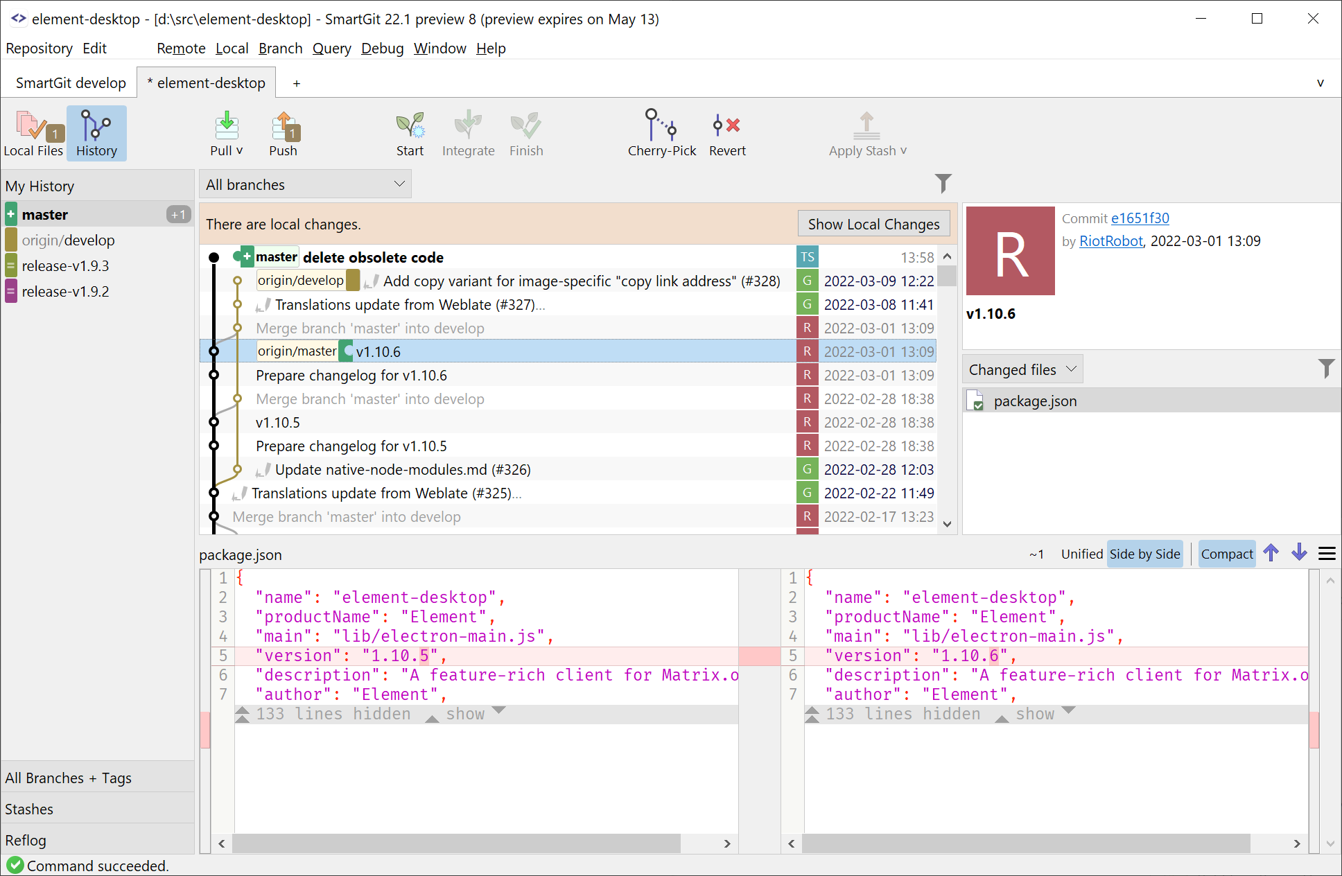Viewport: 1342px width, 876px height.
Task: Switch to the Local Files view
Action: click(35, 133)
